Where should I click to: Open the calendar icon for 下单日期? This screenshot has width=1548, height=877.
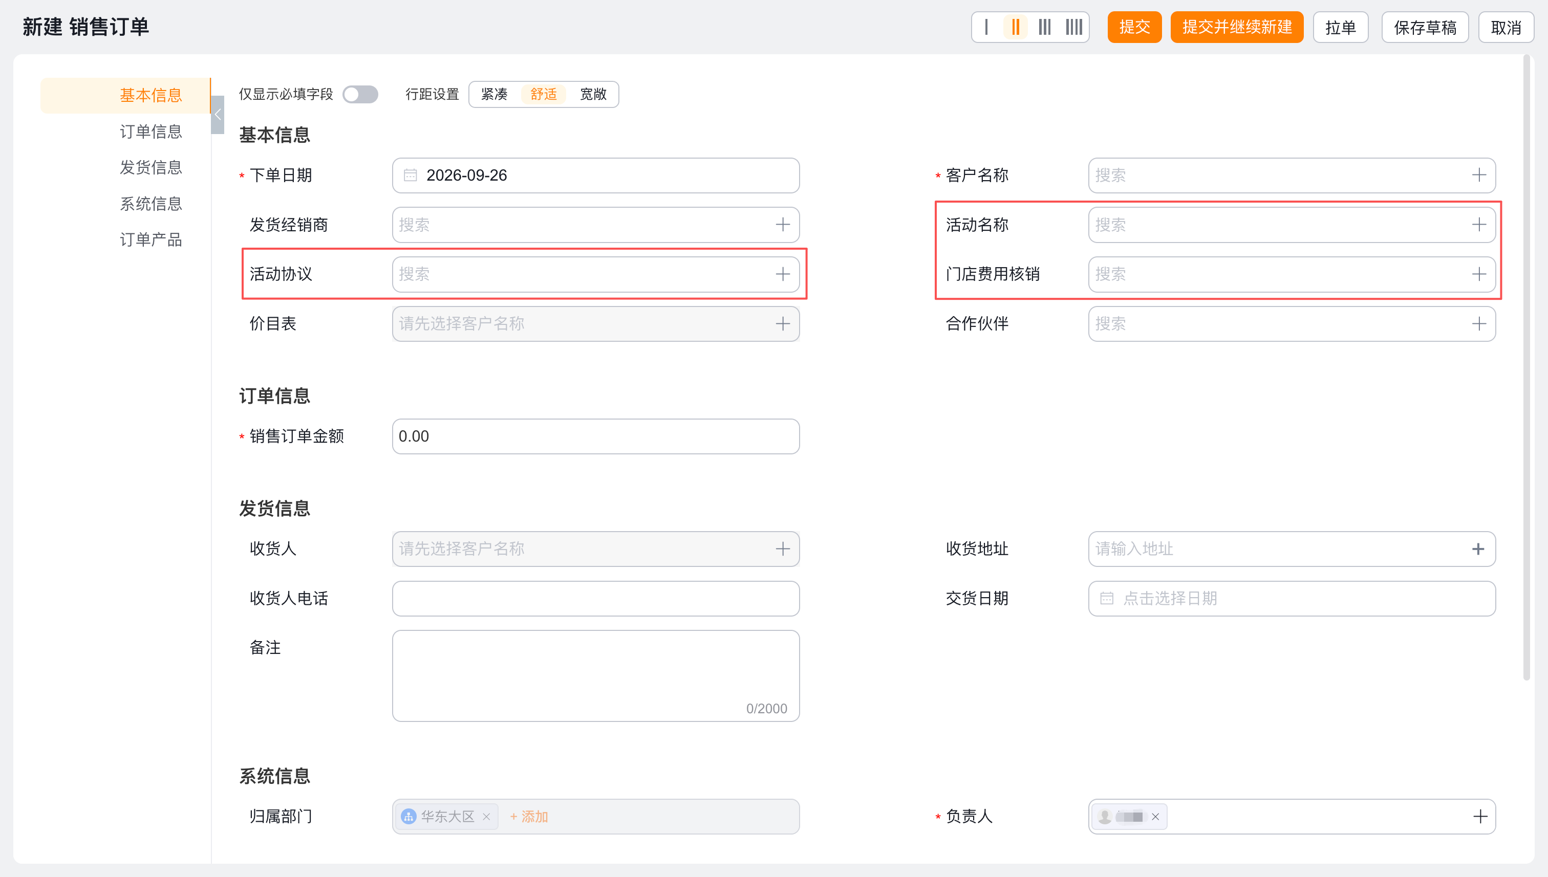[411, 176]
